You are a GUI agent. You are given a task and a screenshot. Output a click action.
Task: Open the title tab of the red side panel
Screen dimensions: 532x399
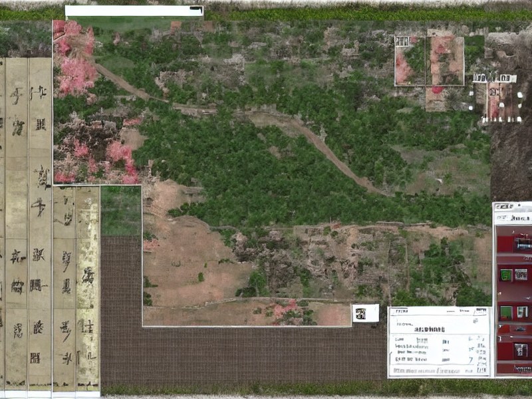pos(505,206)
